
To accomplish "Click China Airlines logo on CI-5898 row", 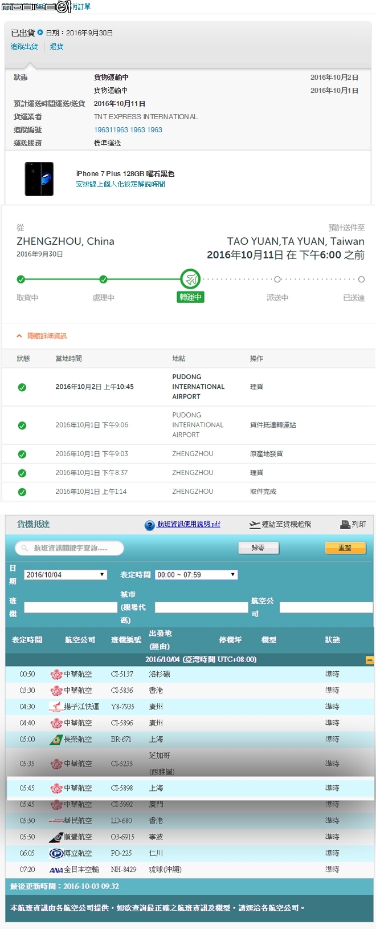I will click(56, 788).
